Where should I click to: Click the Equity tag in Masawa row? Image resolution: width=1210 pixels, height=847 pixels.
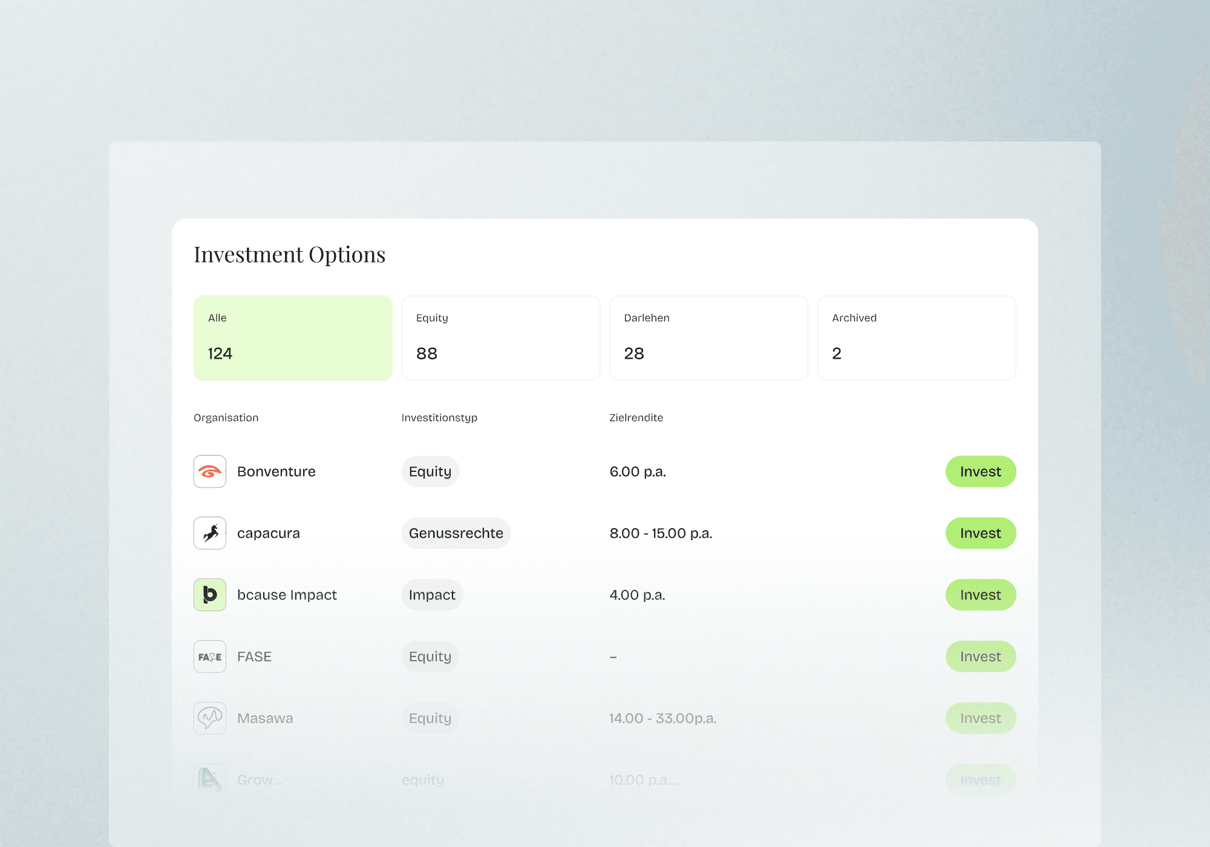pos(430,718)
